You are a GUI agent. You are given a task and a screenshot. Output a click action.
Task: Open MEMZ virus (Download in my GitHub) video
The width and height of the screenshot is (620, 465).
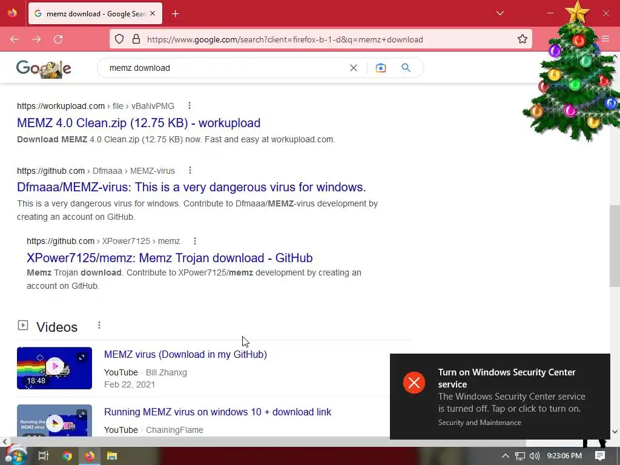[185, 354]
